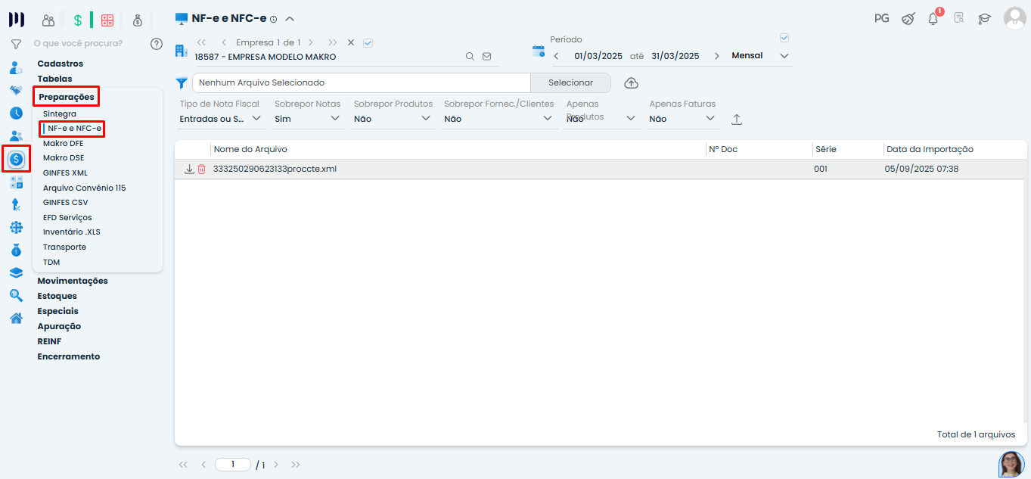Download the 333250290623133proccte.xml file

click(x=189, y=169)
